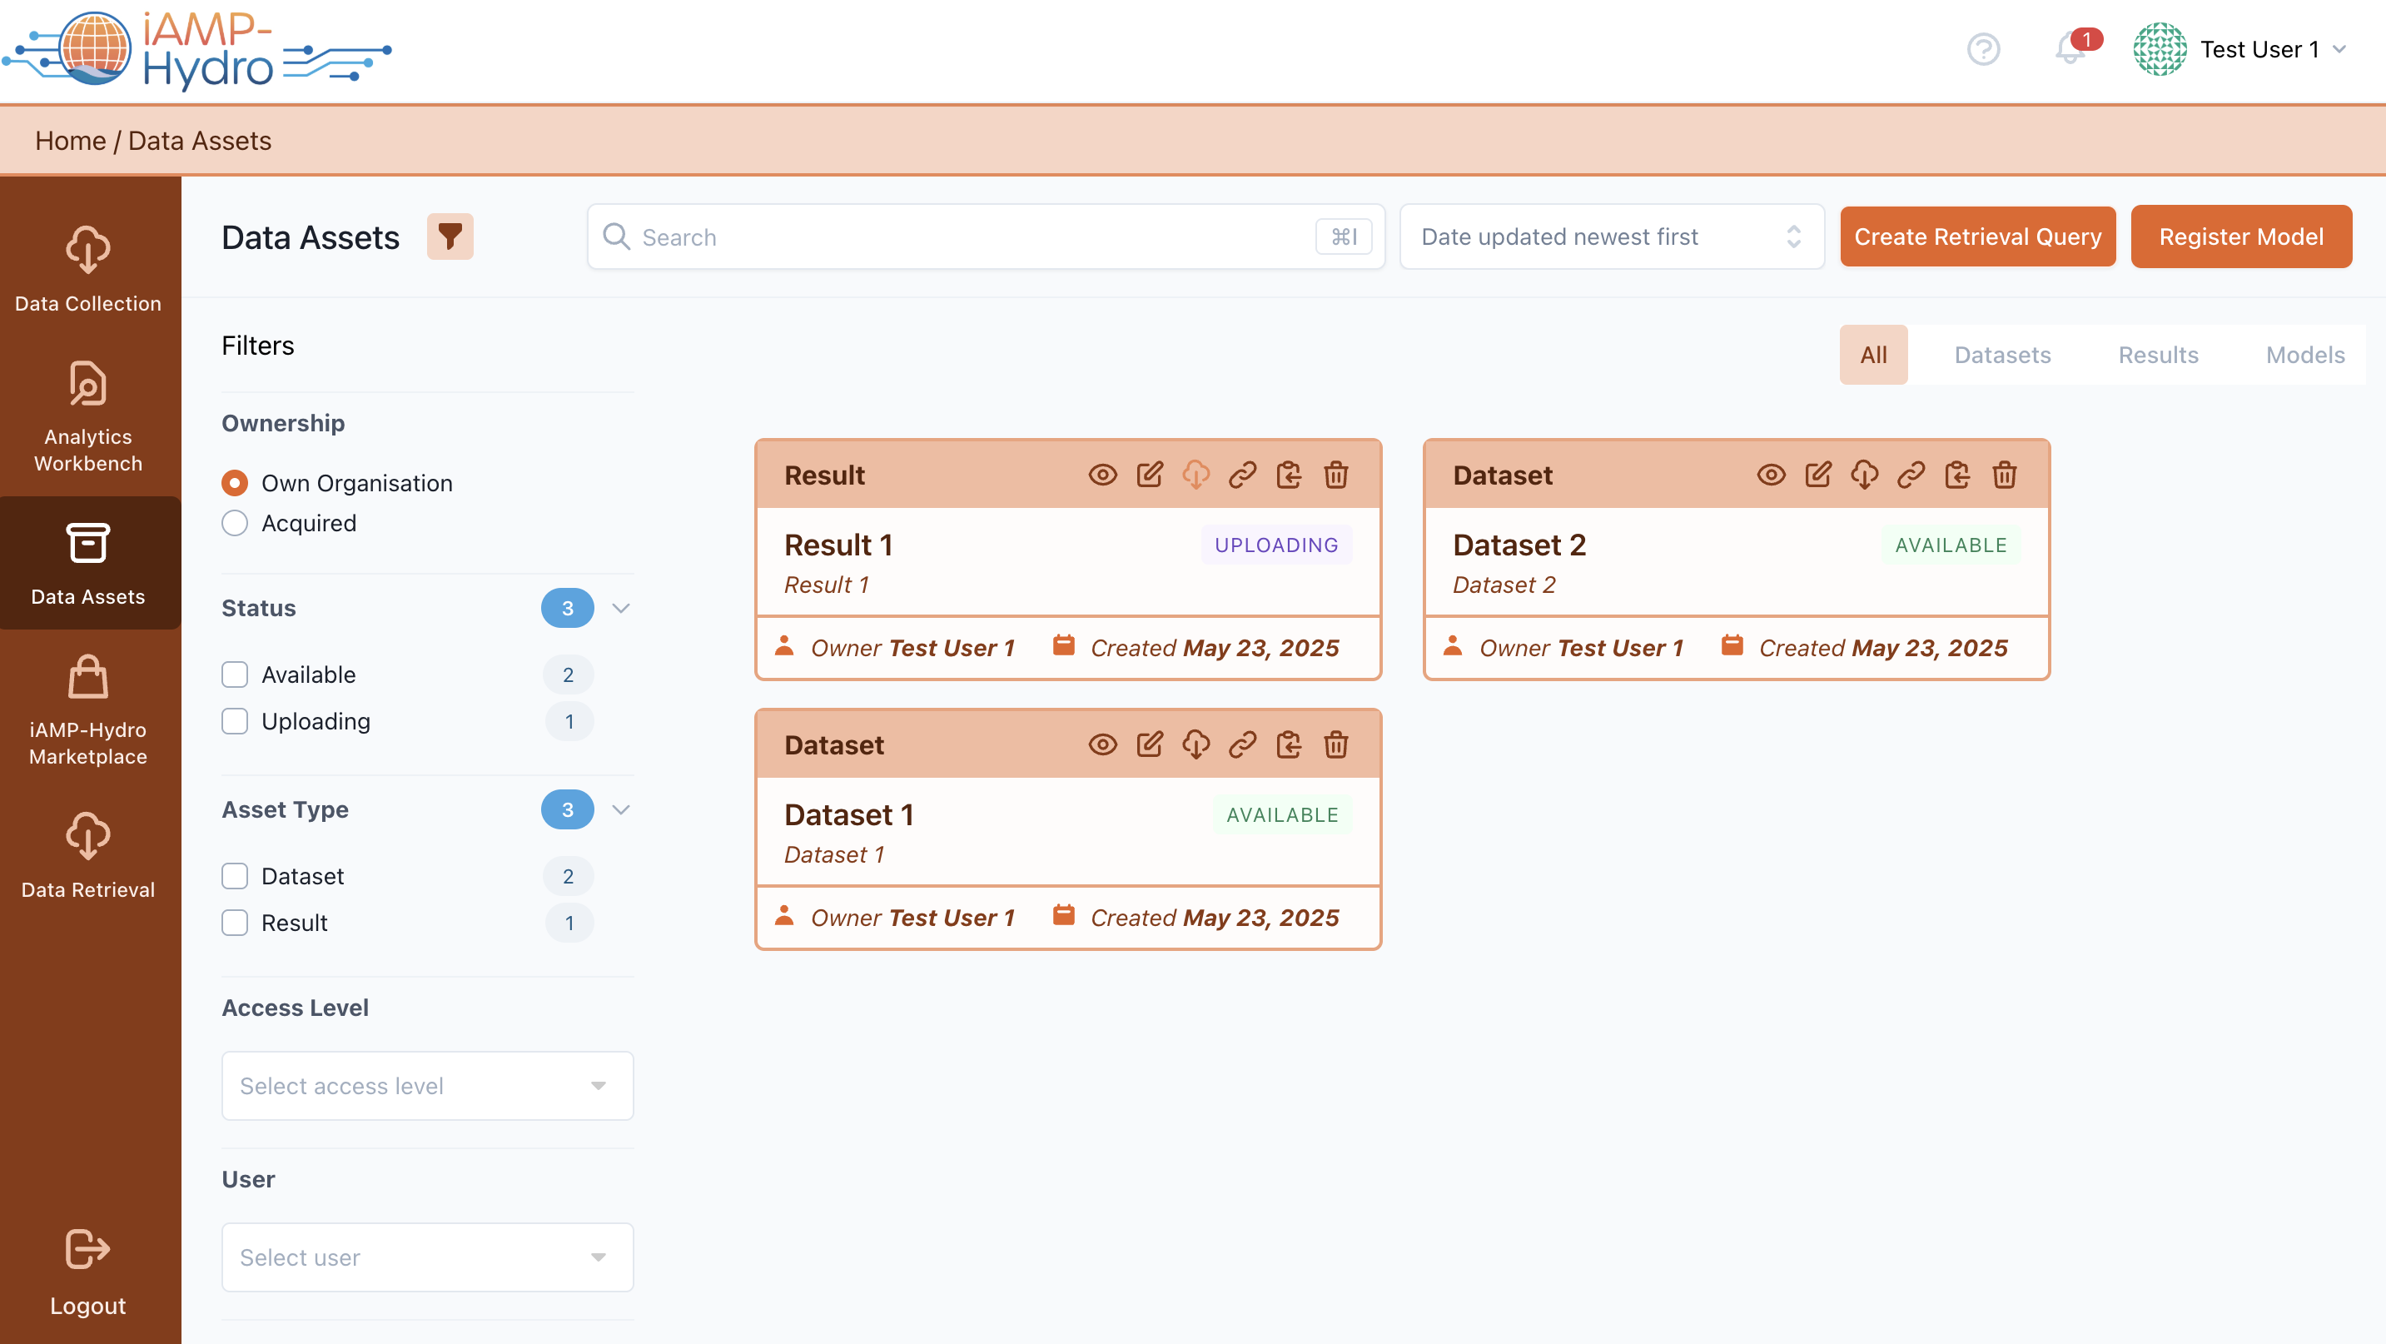Select the Acquired ownership radio button
This screenshot has height=1344, width=2386.
(x=236, y=523)
